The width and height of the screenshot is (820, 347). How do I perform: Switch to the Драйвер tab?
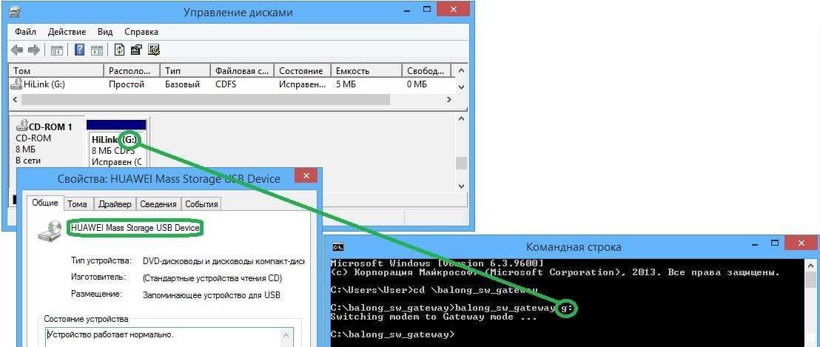pos(113,204)
